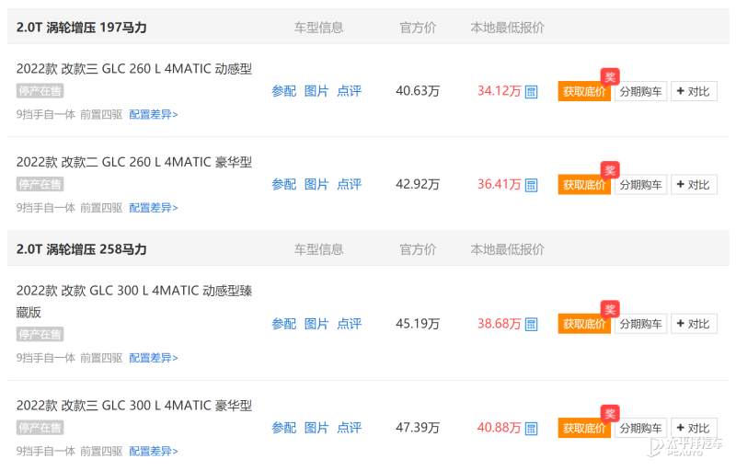Viewport: 736px width, 471px height.
Task: Expand 配置差异 for GLC 260 L 豪华型
Action: coord(154,208)
